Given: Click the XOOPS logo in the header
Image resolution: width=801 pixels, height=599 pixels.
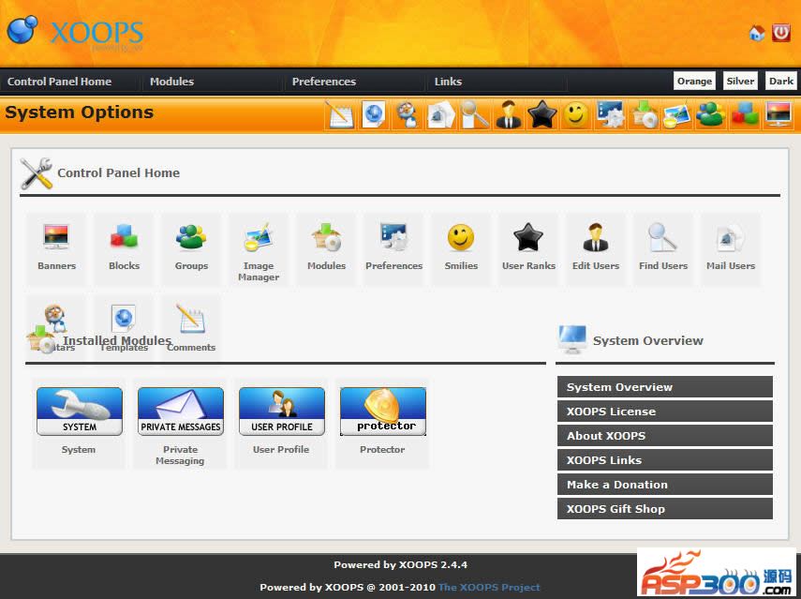Looking at the screenshot, I should 75,33.
